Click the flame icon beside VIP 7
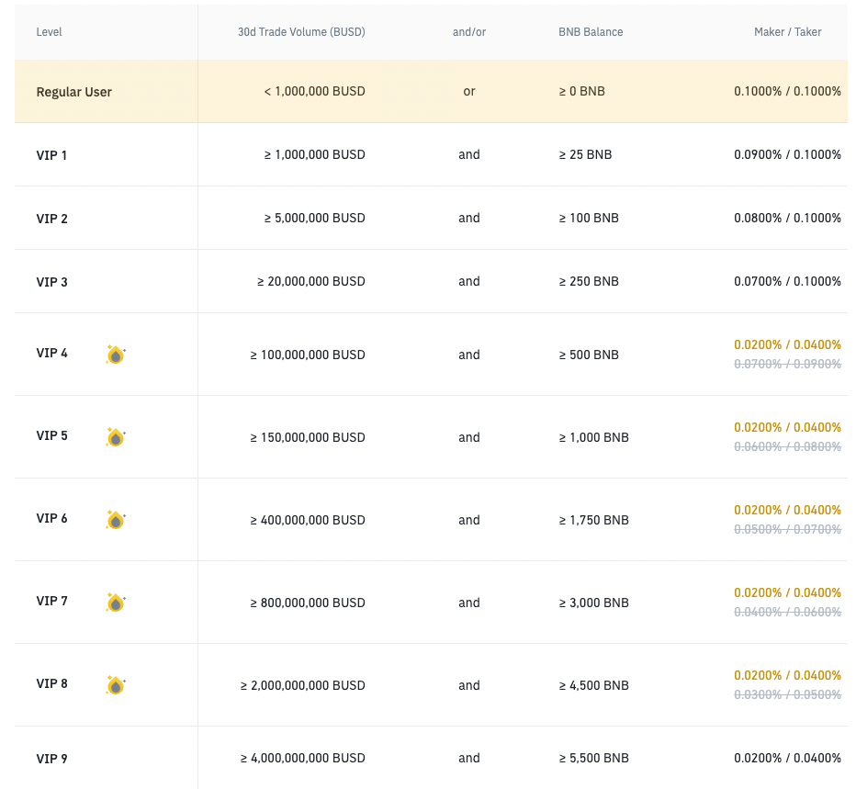Image resolution: width=856 pixels, height=789 pixels. point(116,603)
